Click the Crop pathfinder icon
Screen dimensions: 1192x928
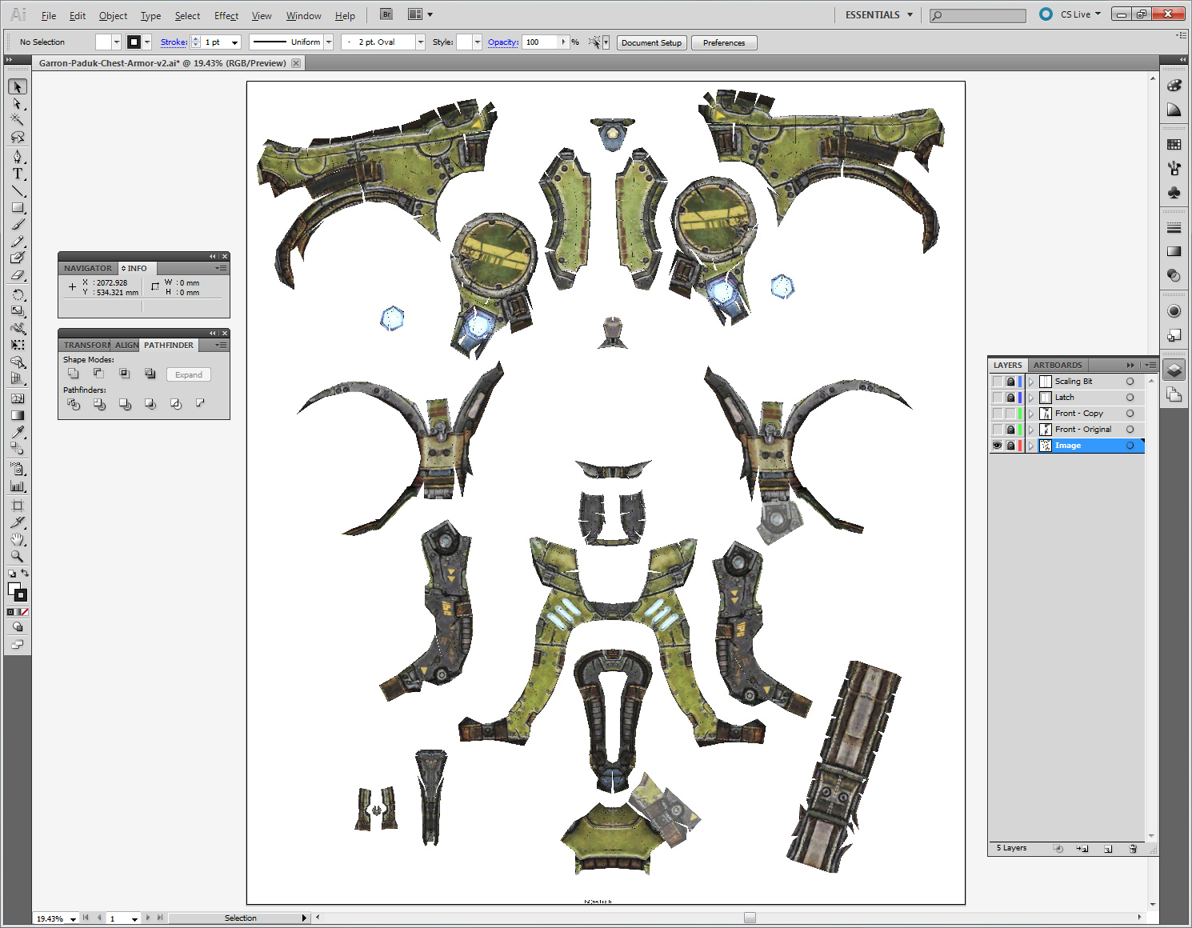pos(150,404)
